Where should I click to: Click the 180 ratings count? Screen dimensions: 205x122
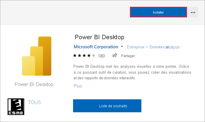[101, 56]
